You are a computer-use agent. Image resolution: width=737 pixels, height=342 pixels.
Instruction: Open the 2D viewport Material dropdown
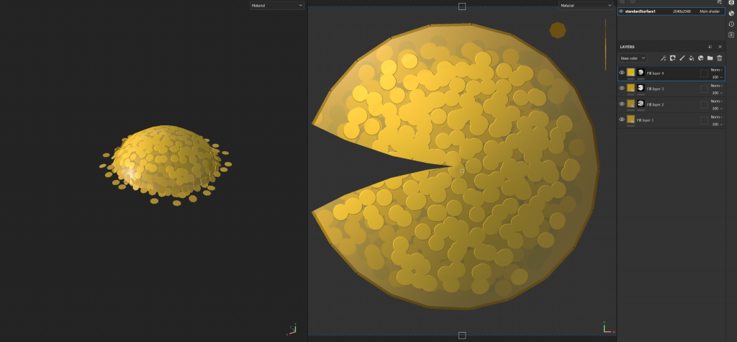pyautogui.click(x=586, y=6)
